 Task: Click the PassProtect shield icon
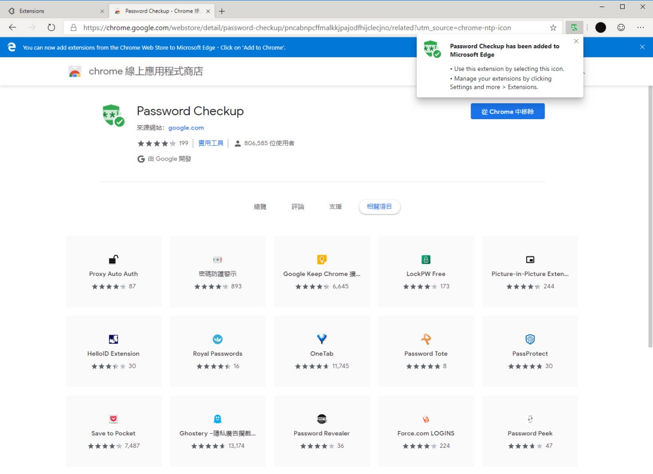530,339
